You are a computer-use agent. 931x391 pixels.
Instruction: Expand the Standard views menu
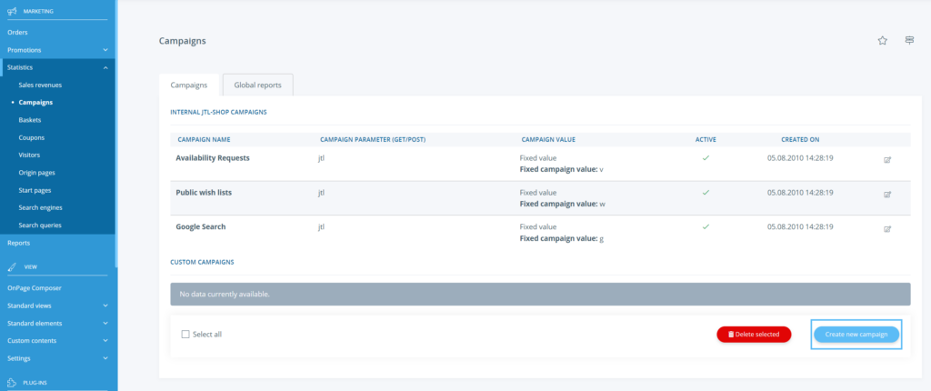(105, 306)
